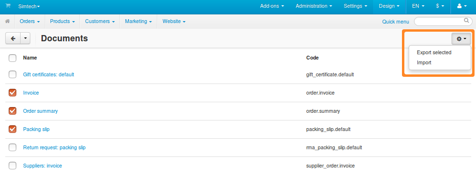The image size is (476, 180).
Task: Click the gift_certificate.default code text
Action: coord(330,74)
